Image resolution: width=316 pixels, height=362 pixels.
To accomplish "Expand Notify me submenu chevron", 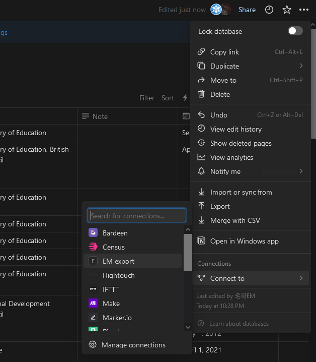I will [x=301, y=171].
